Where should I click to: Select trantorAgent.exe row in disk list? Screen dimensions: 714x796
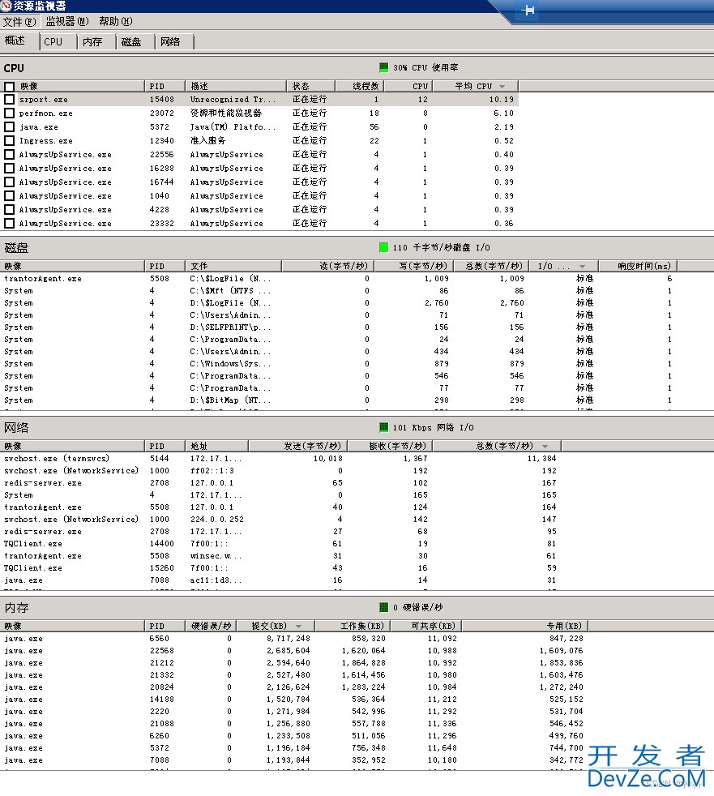click(x=339, y=279)
